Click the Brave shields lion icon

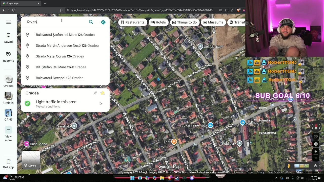238,10
